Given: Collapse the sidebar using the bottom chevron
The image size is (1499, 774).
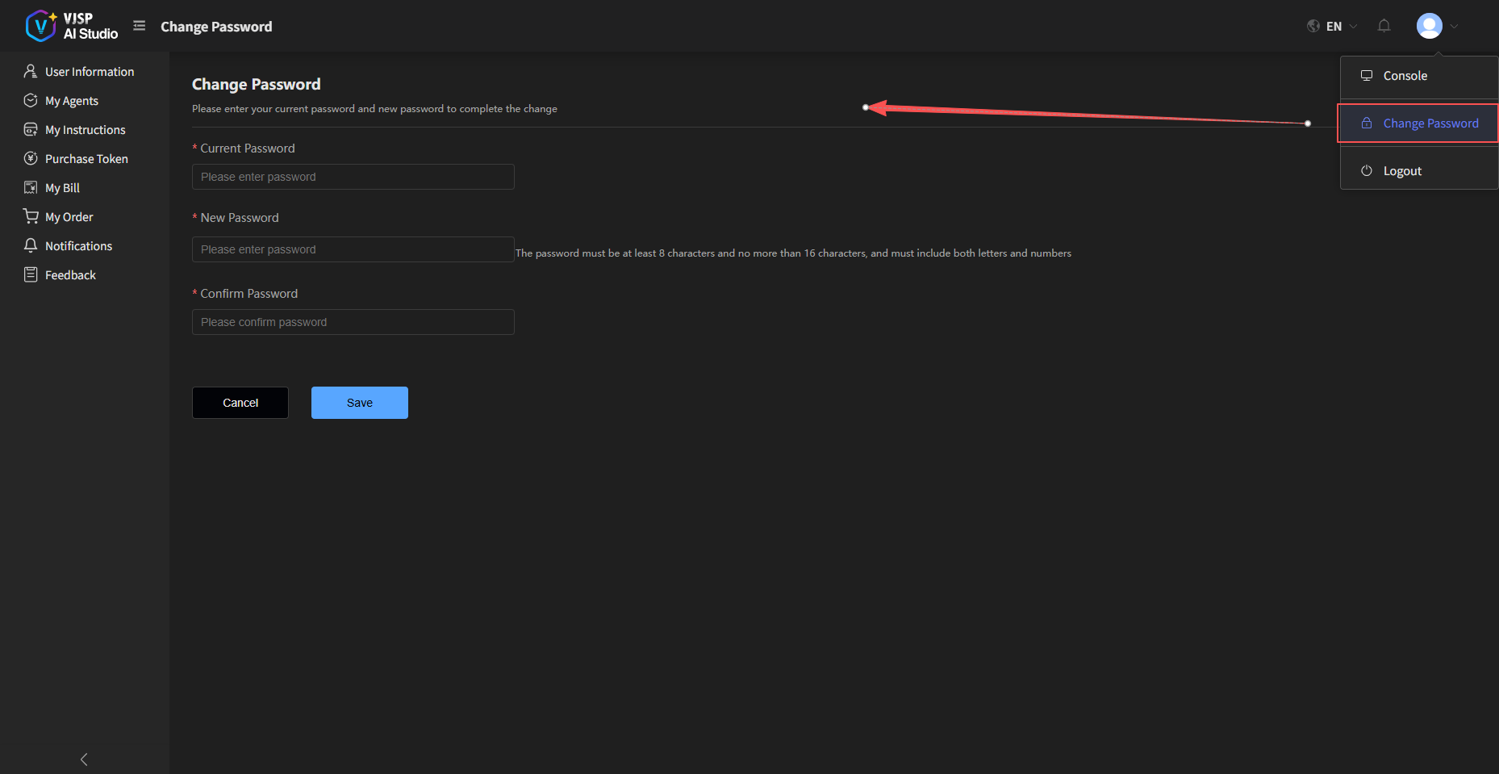Looking at the screenshot, I should (83, 759).
